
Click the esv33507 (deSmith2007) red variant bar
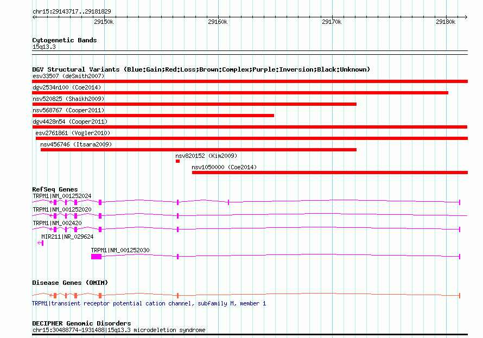tap(250, 81)
